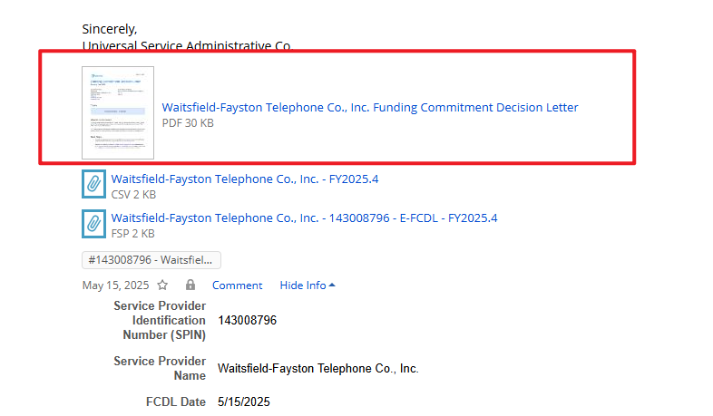Star this message with the star icon
Image resolution: width=713 pixels, height=416 pixels.
pos(162,285)
